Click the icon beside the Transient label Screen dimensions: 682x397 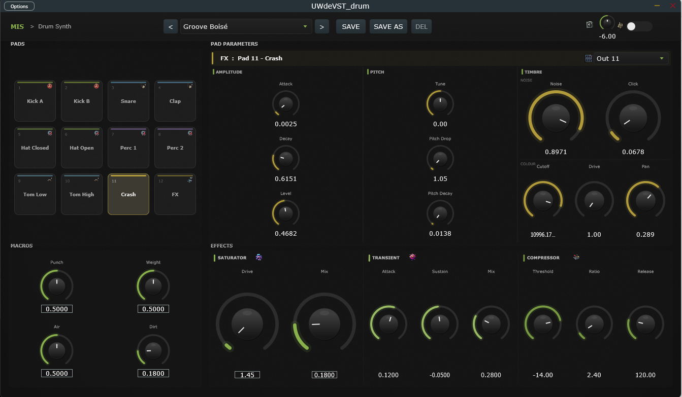pos(412,257)
